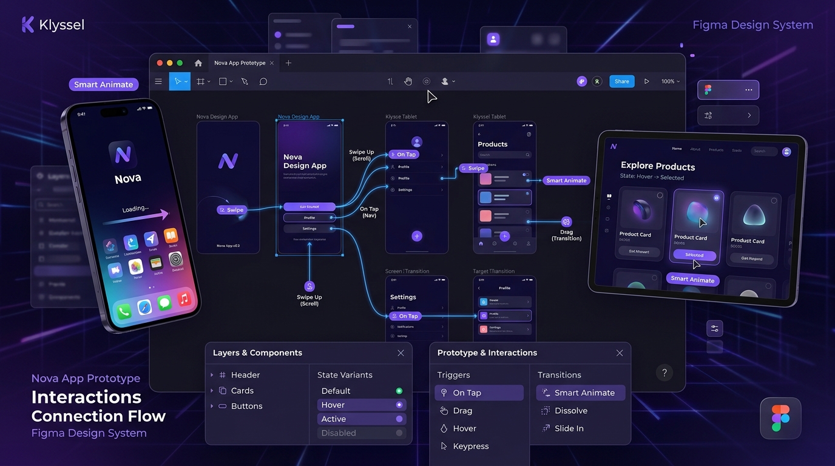The width and height of the screenshot is (835, 466).
Task: Click the Klyssel logo at top left
Action: coord(53,25)
